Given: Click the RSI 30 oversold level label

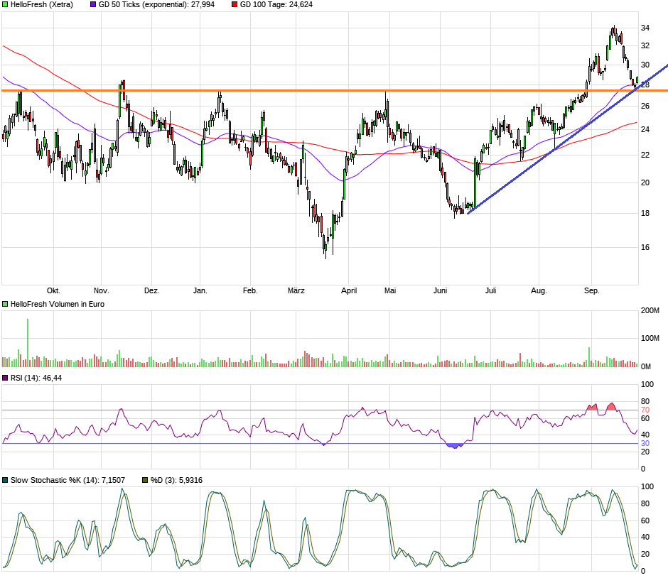Looking at the screenshot, I should point(645,444).
